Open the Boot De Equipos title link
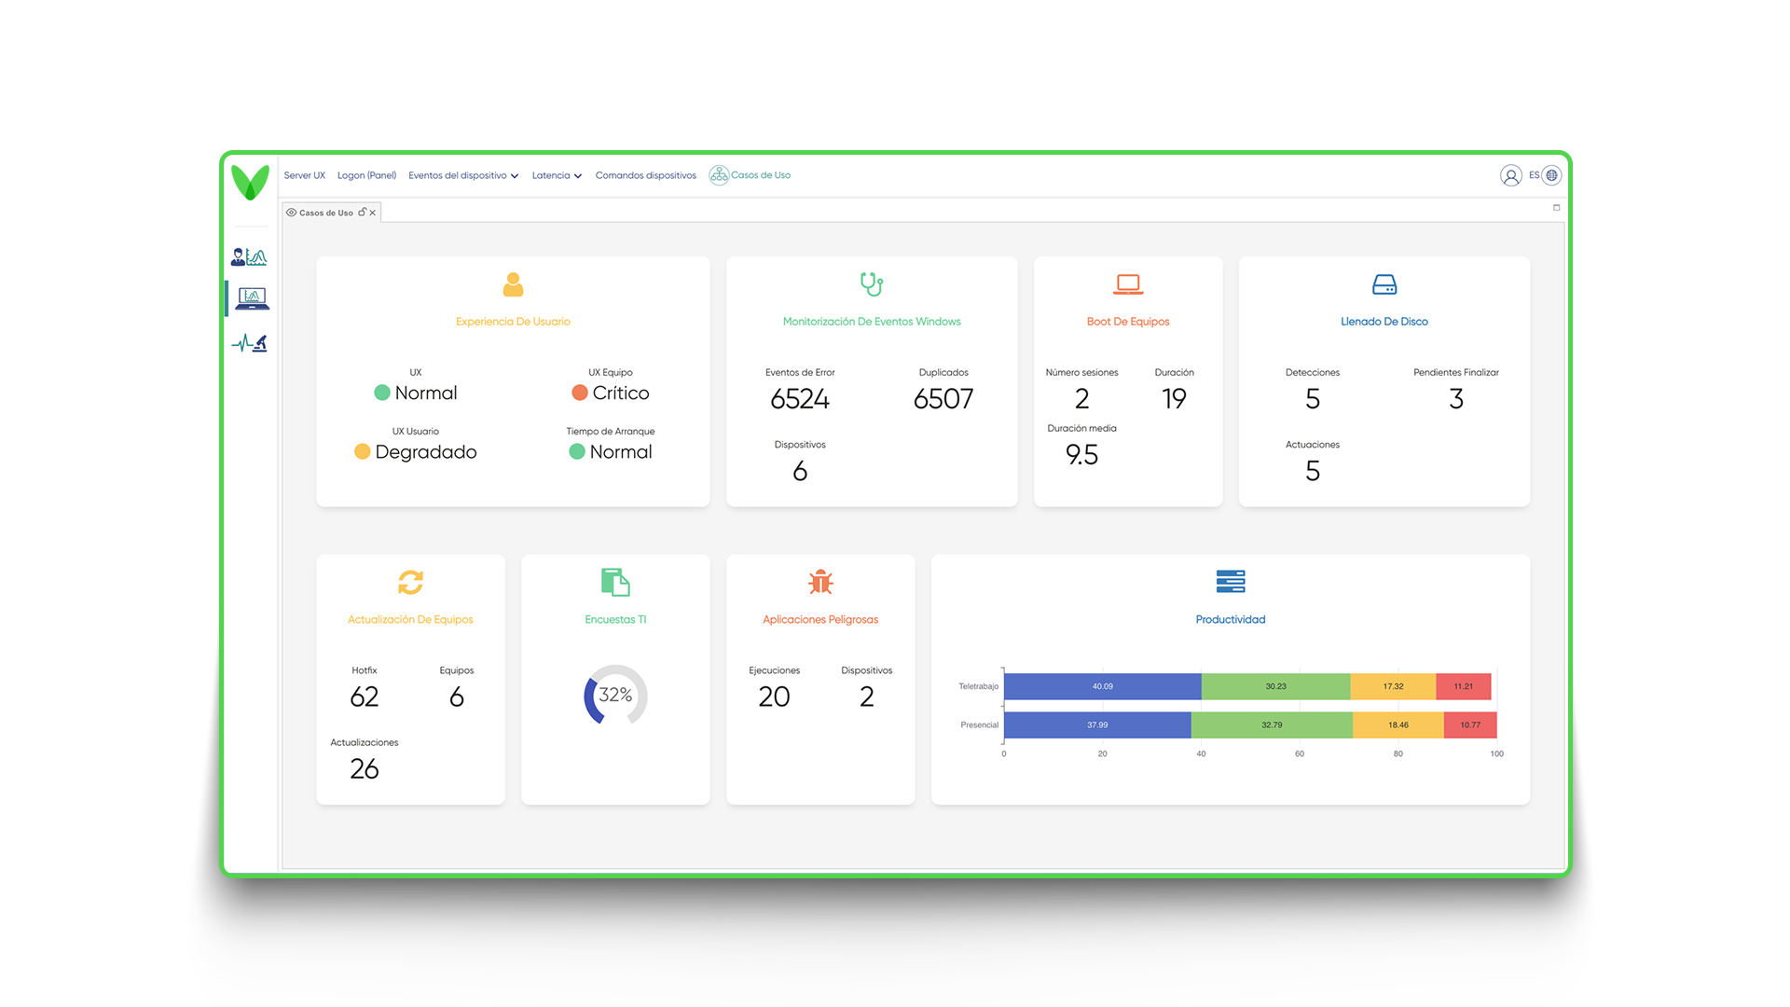The height and width of the screenshot is (1007, 1790). pos(1128,322)
